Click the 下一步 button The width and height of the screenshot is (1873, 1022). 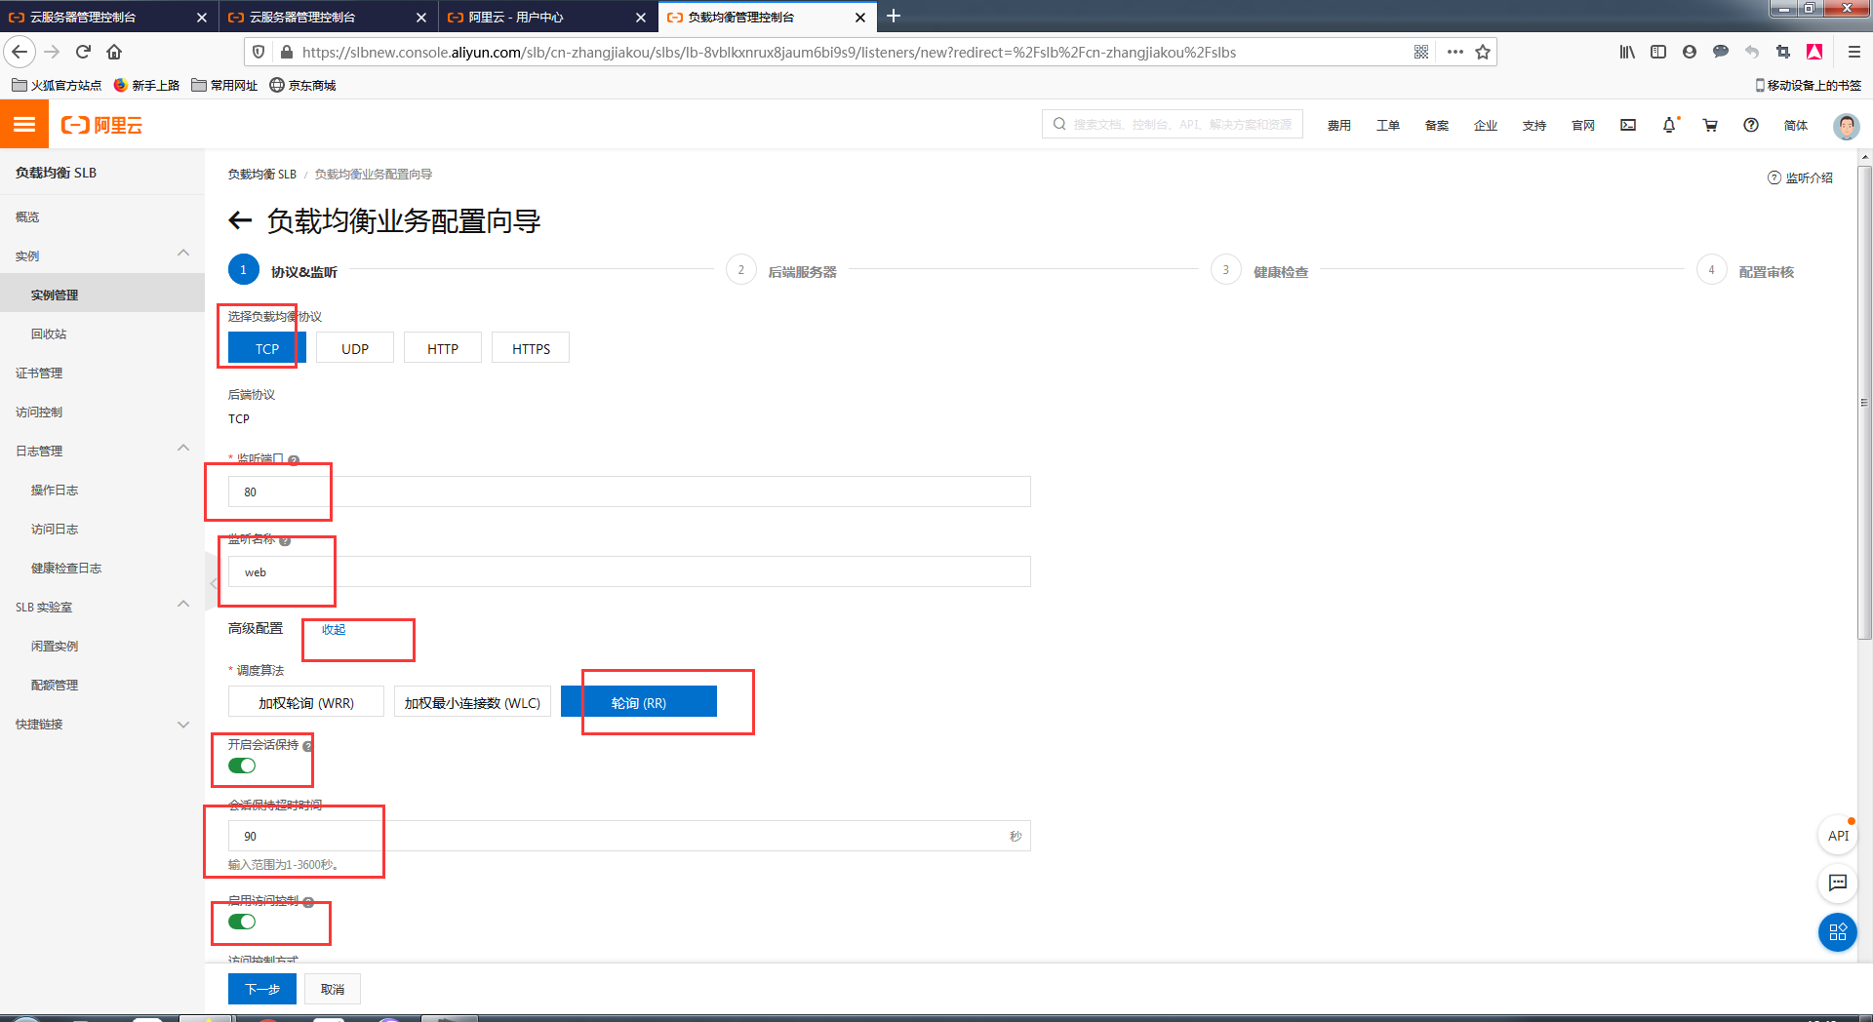click(x=261, y=989)
